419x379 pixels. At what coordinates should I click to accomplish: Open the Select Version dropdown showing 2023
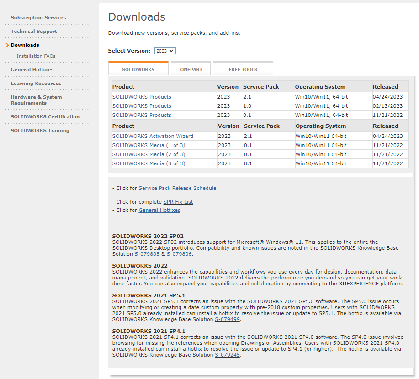165,51
